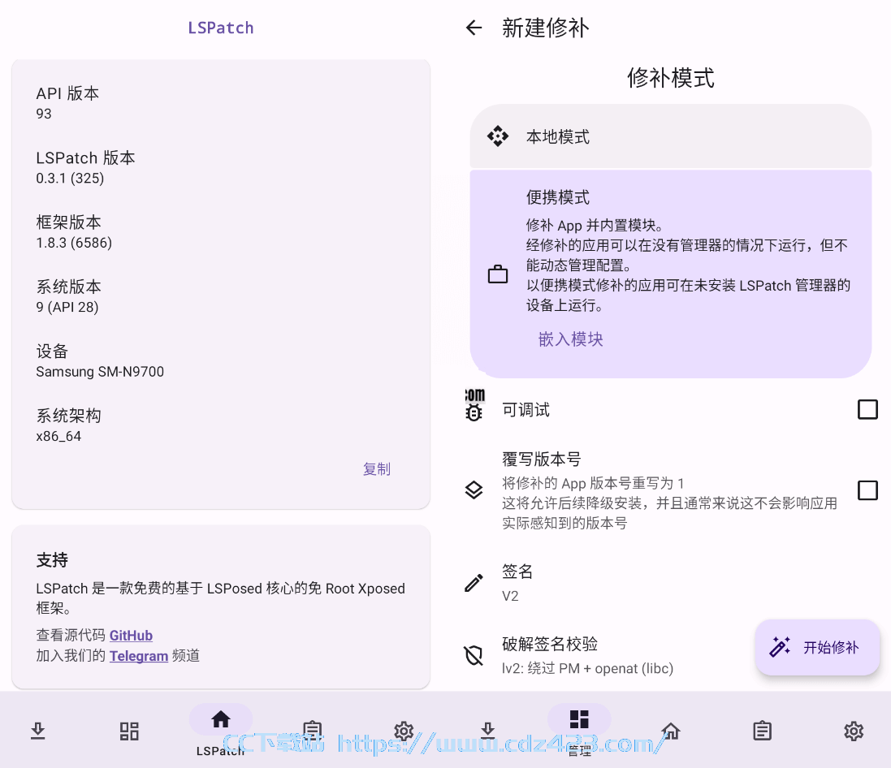This screenshot has width=891, height=768.
Task: Go back from the 新建修补 screen
Action: [x=474, y=28]
